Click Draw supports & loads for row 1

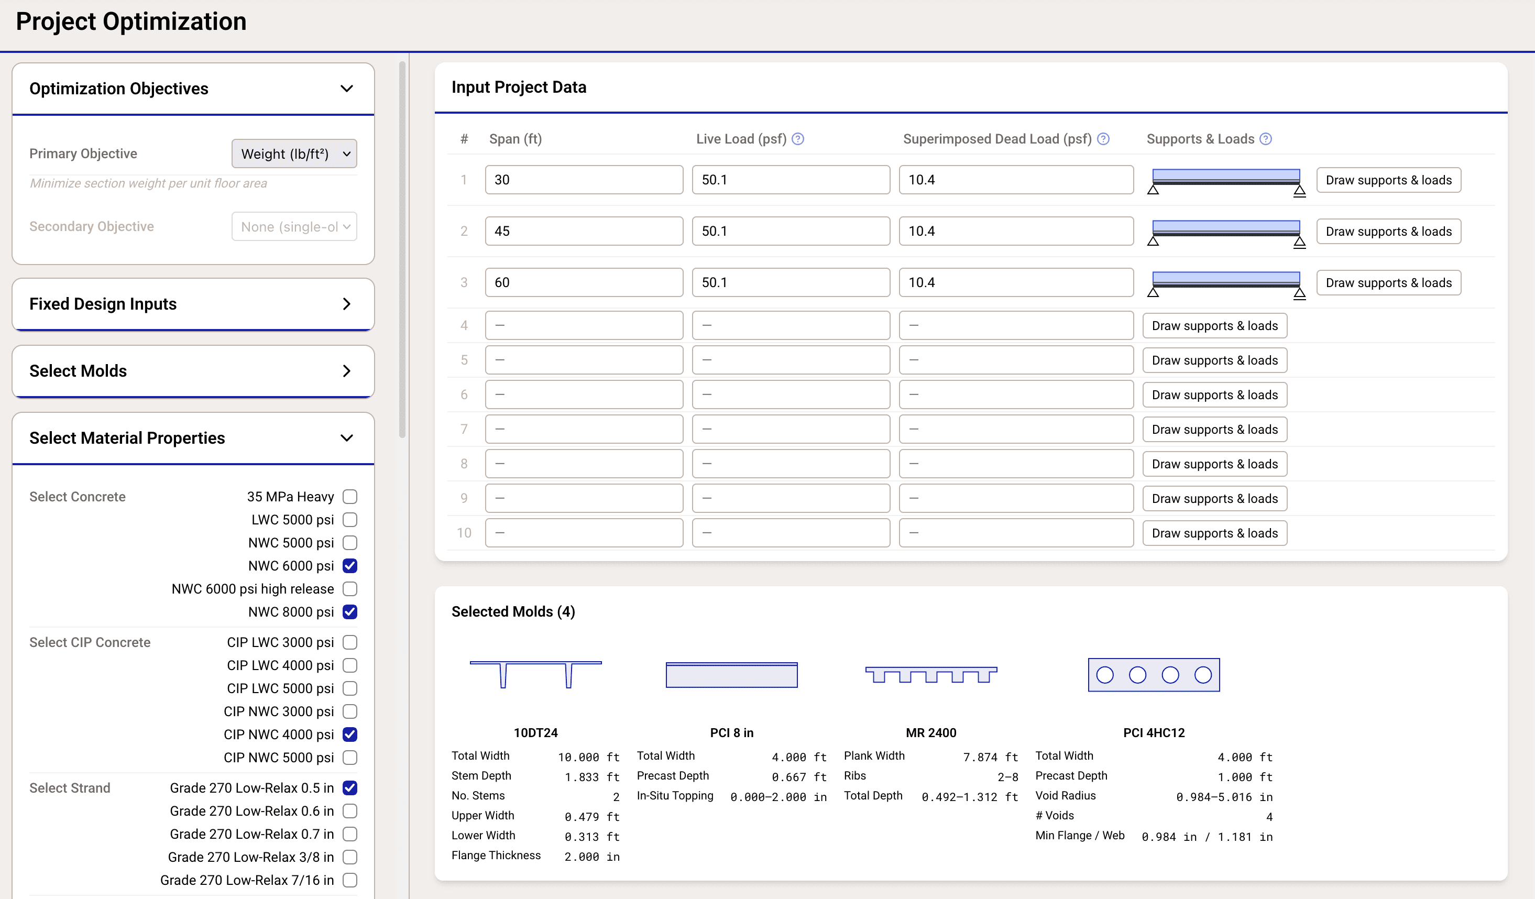pos(1388,180)
